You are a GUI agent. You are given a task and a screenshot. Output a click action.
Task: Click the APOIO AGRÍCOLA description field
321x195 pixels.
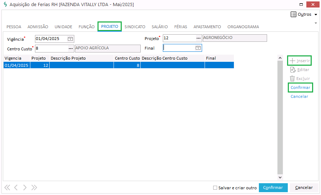(108, 48)
